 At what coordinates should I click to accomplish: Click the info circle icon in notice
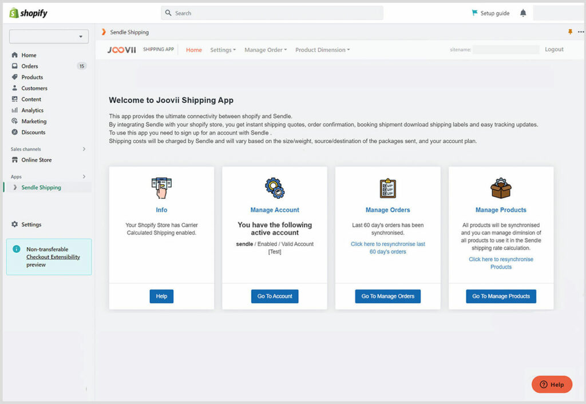tap(17, 249)
